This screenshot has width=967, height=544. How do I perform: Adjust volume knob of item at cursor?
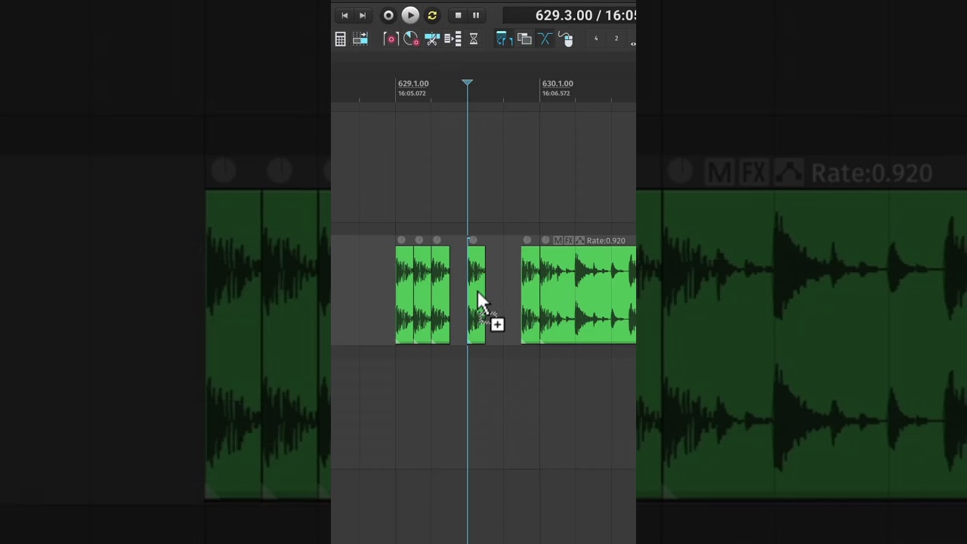473,240
